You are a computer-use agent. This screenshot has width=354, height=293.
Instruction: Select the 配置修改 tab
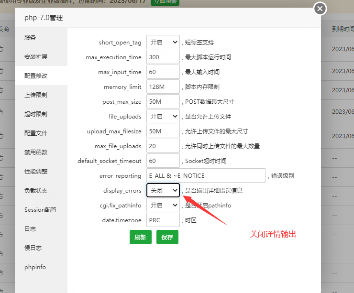click(x=41, y=76)
